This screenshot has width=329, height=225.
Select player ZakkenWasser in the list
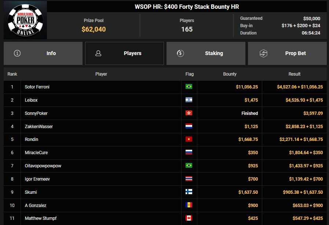(x=39, y=127)
